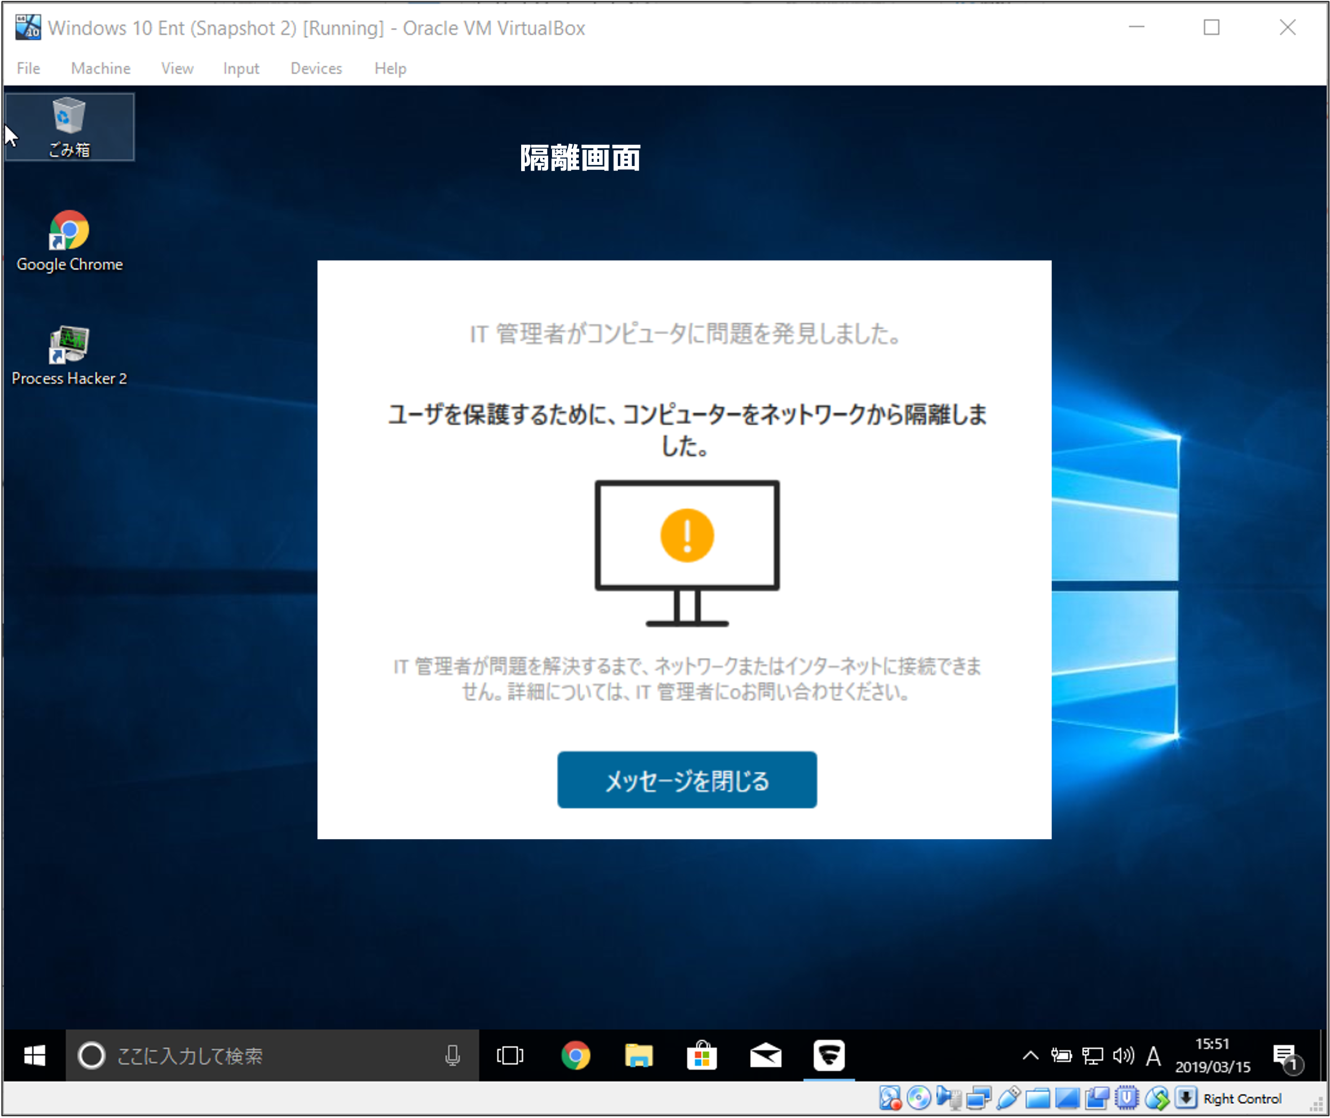
Task: Click the audio status icon in VirtualBox
Action: point(949,1098)
